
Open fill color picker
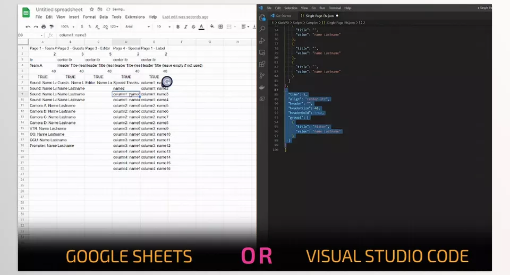click(x=212, y=26)
